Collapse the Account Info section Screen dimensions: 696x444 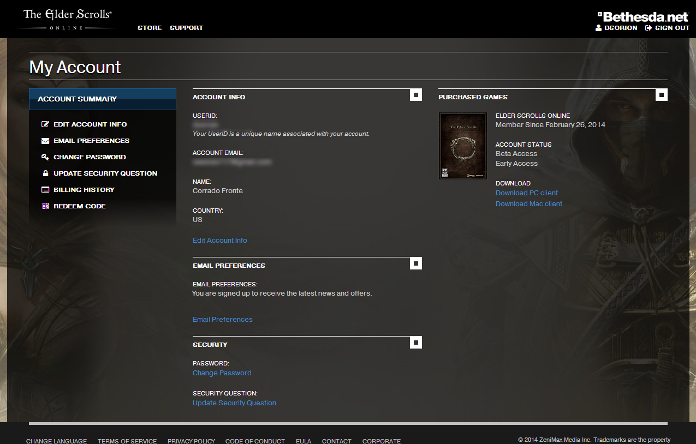click(x=416, y=95)
